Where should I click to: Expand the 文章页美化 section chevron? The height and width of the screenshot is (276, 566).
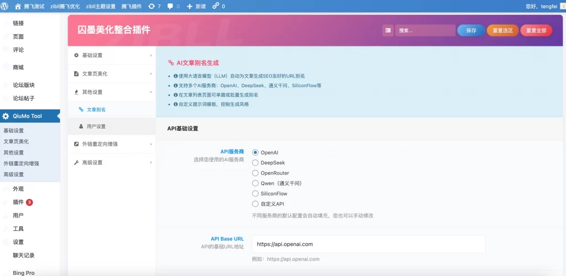[151, 74]
